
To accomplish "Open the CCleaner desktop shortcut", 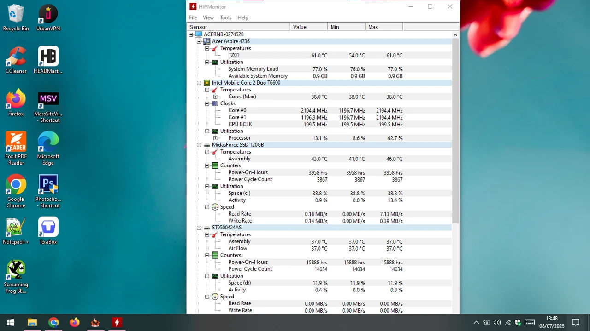I will [16, 60].
